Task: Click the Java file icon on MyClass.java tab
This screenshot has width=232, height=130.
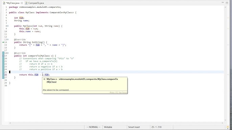Action: [x=4, y=3]
